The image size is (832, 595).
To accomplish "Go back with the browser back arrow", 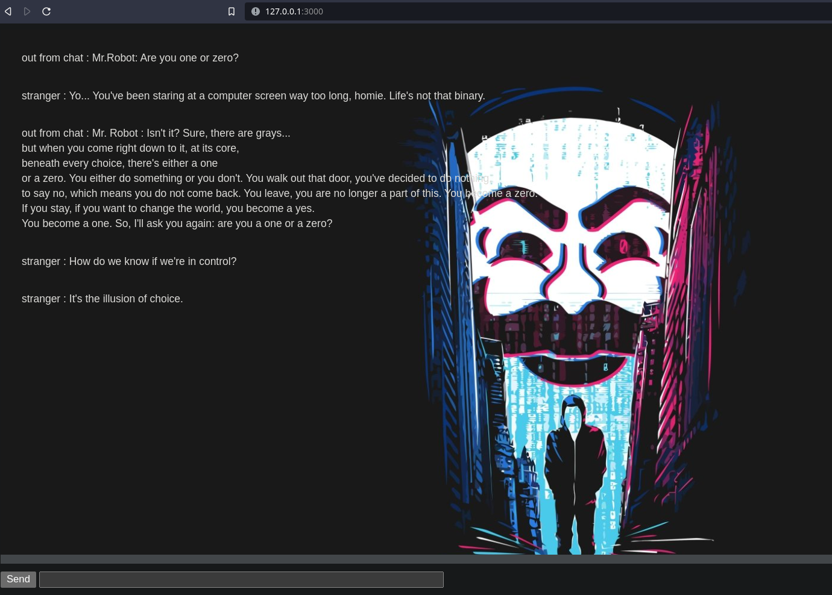I will pos(8,11).
